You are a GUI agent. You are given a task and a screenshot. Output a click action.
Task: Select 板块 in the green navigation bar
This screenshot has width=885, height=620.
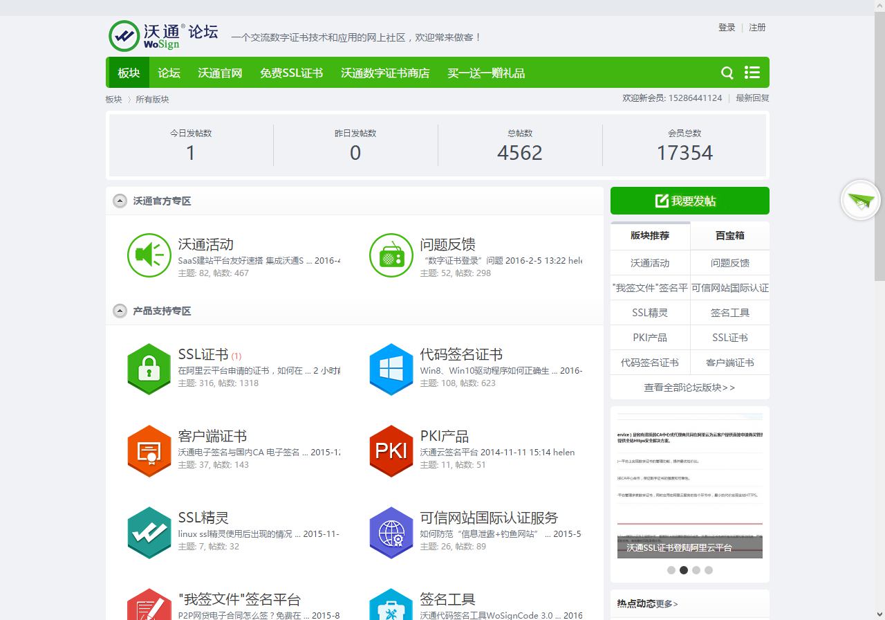[x=129, y=73]
